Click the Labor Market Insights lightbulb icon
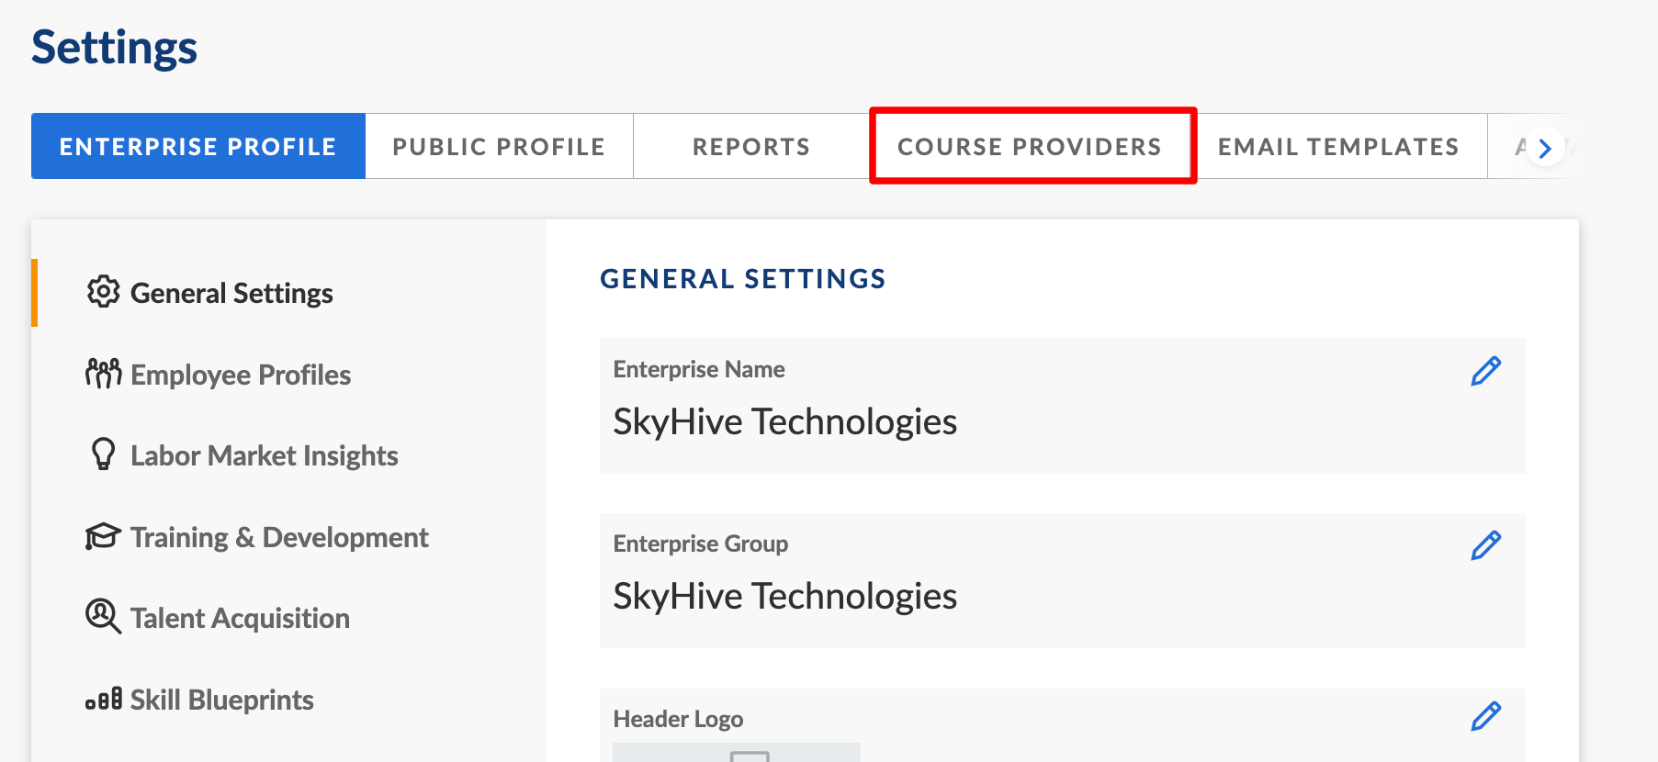This screenshot has width=1658, height=762. point(103,454)
